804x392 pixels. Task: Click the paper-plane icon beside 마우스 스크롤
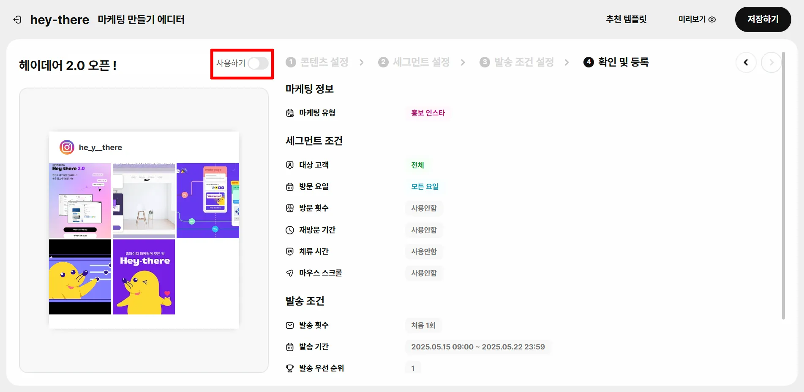click(290, 273)
